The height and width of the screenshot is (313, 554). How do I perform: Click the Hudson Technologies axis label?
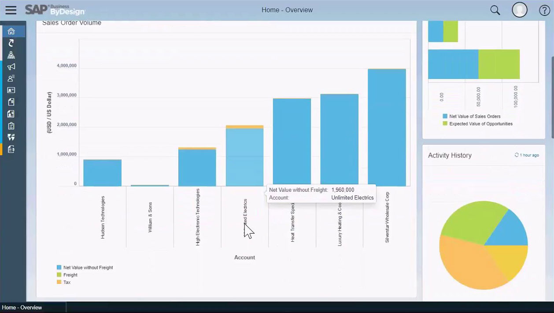(x=103, y=217)
